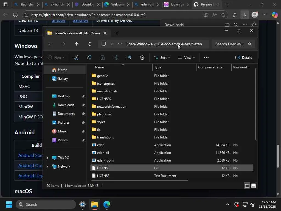Add a new Explorer tab
Image resolution: width=281 pixels, height=211 pixels.
[x=117, y=33]
